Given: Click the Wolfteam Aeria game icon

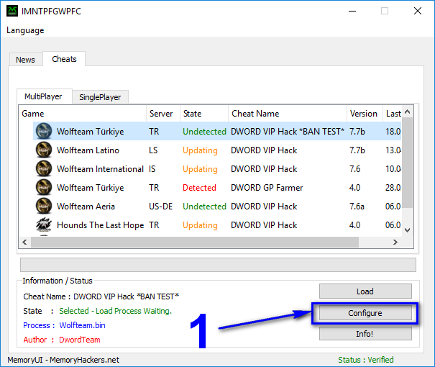Looking at the screenshot, I should [44, 206].
